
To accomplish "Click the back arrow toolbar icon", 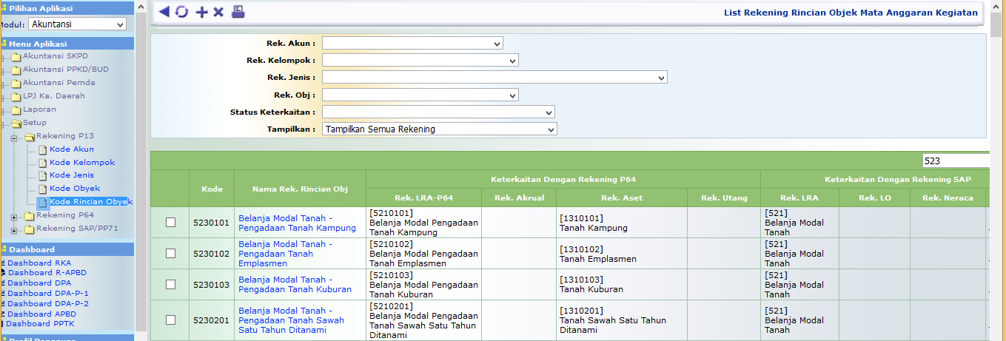I will click(x=164, y=12).
